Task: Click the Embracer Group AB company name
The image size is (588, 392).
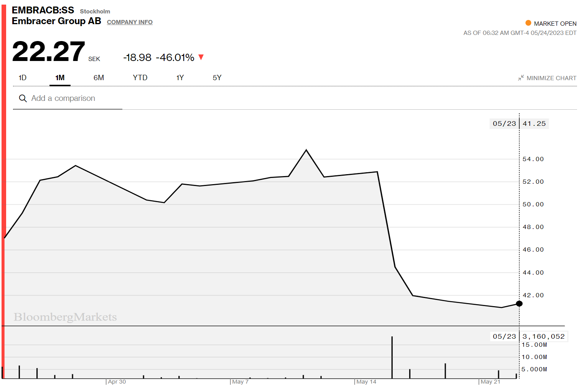Action: [56, 21]
